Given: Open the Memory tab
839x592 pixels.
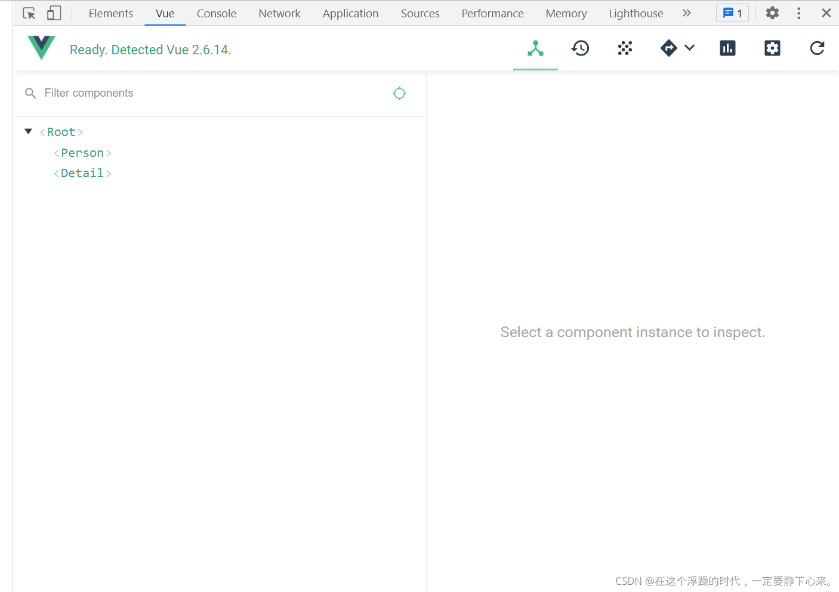Looking at the screenshot, I should pyautogui.click(x=566, y=13).
